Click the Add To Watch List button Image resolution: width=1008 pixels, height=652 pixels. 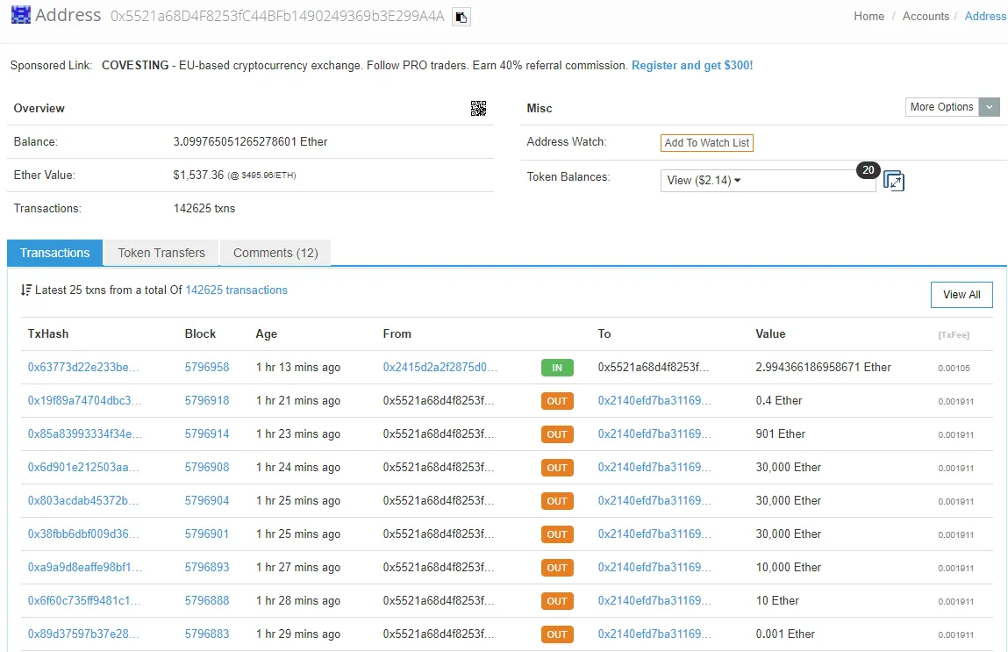[x=706, y=143]
